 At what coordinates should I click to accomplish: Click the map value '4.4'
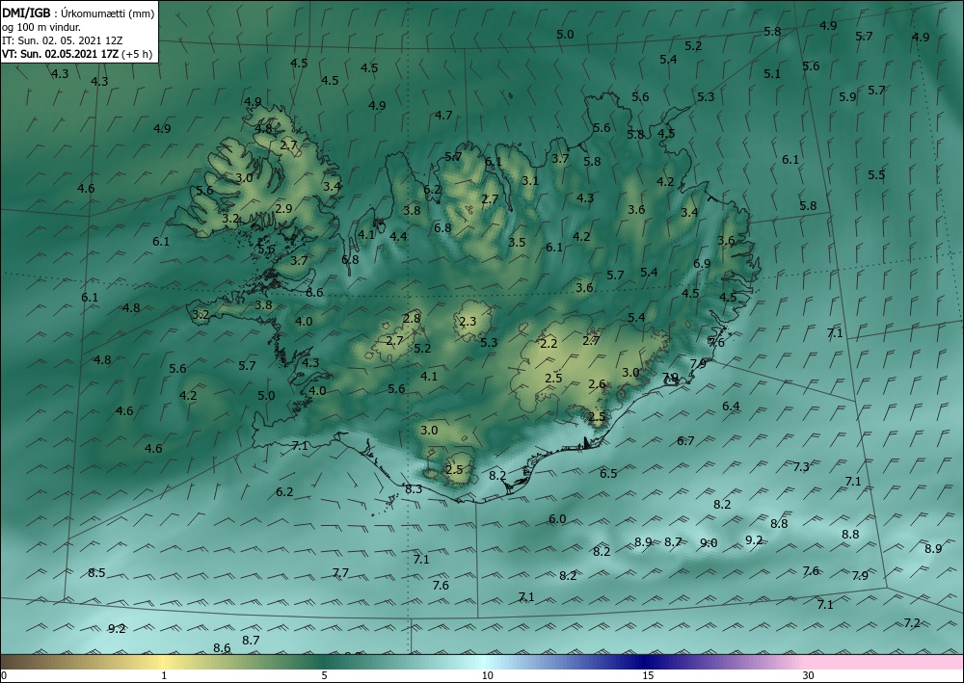pyautogui.click(x=398, y=236)
